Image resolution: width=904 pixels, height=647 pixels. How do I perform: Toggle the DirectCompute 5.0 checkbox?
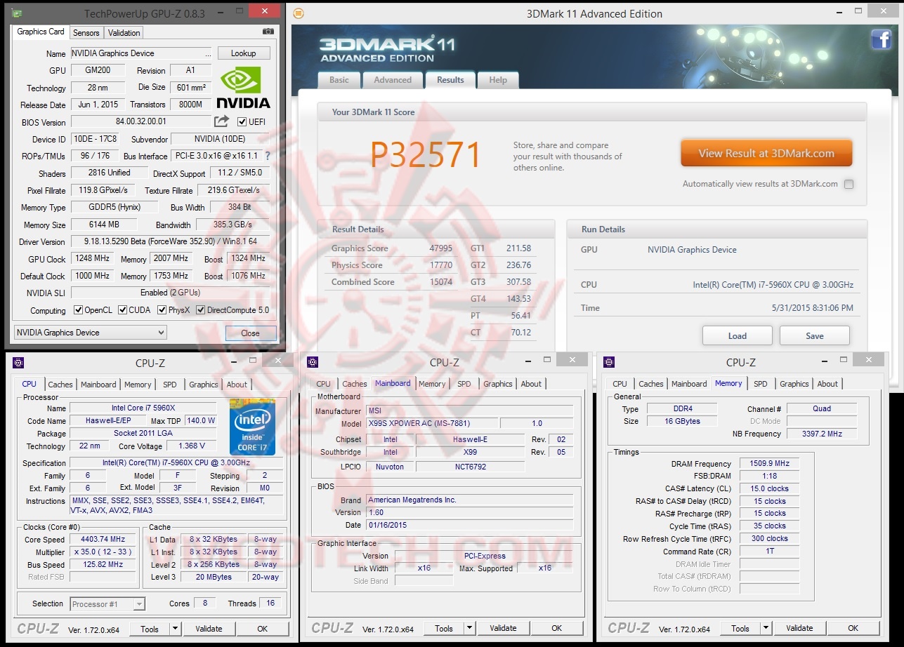tap(200, 310)
